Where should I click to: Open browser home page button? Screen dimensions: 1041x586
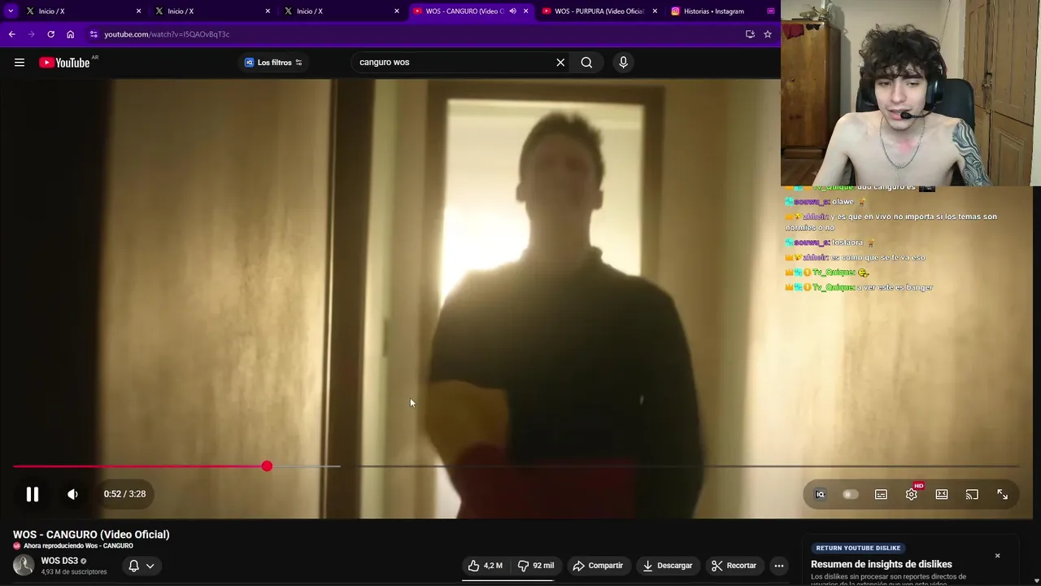pos(70,34)
